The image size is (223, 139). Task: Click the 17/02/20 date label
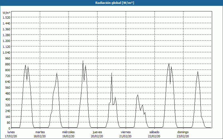tap(11, 136)
